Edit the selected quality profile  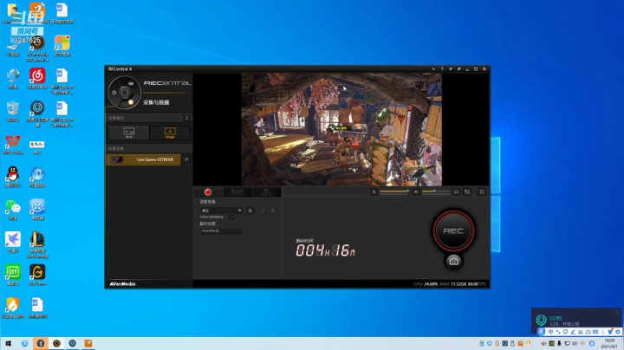pos(263,211)
